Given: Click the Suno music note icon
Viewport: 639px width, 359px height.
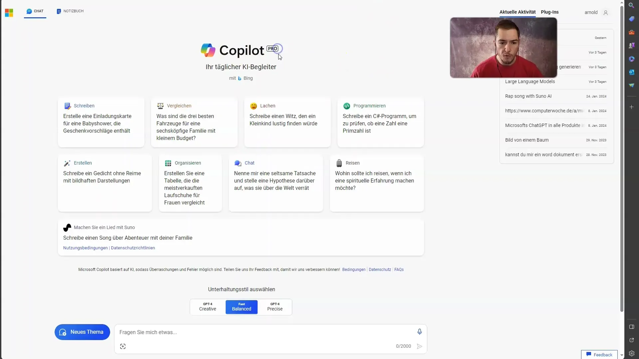Looking at the screenshot, I should pos(67,227).
